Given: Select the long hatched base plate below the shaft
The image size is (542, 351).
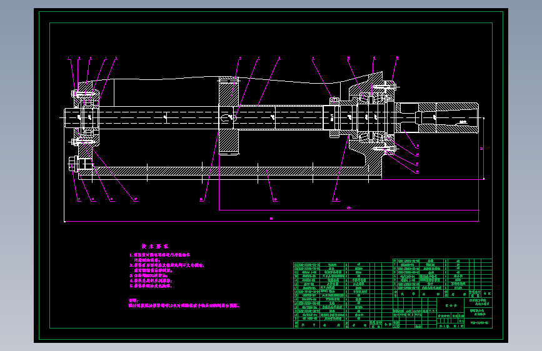Looking at the screenshot, I should point(230,171).
